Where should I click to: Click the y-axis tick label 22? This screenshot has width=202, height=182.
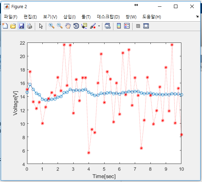[22, 43]
